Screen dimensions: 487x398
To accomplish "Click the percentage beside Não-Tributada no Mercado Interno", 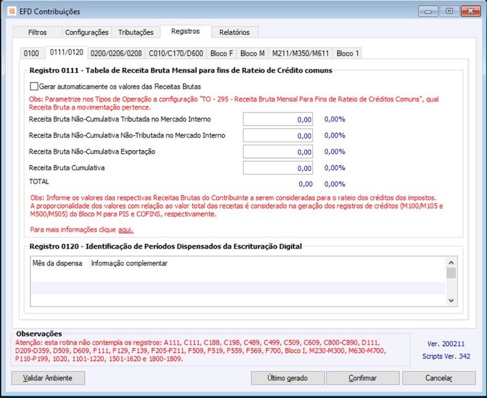I will 335,135.
